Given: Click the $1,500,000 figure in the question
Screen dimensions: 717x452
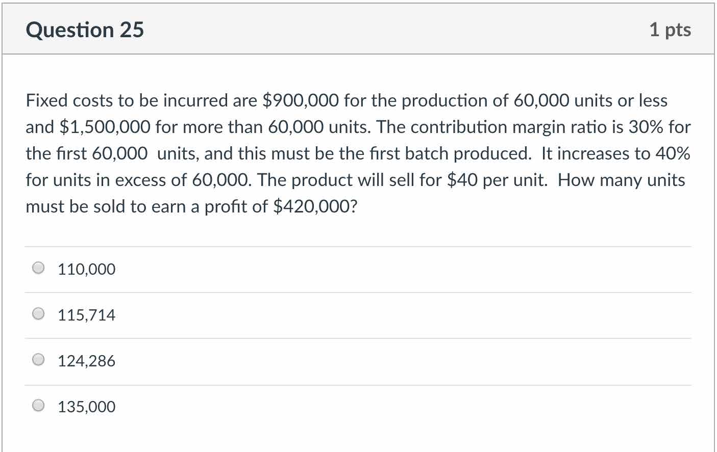Looking at the screenshot, I should pyautogui.click(x=105, y=127).
